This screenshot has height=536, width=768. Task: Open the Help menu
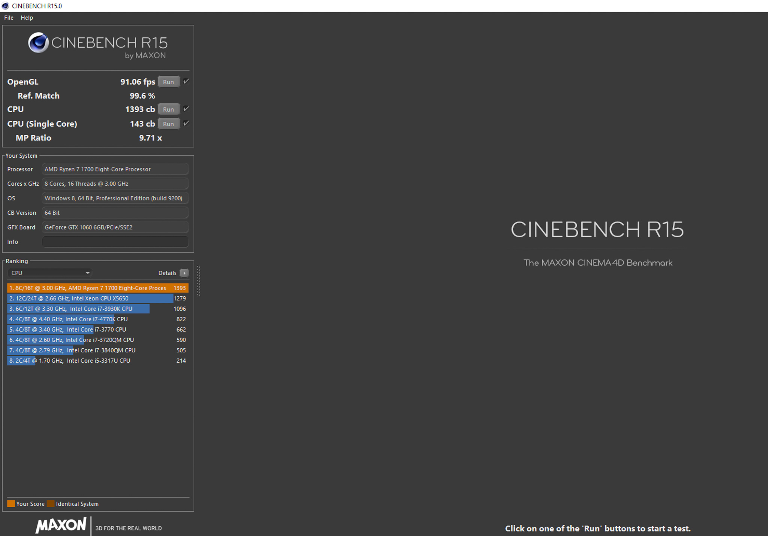click(x=27, y=18)
